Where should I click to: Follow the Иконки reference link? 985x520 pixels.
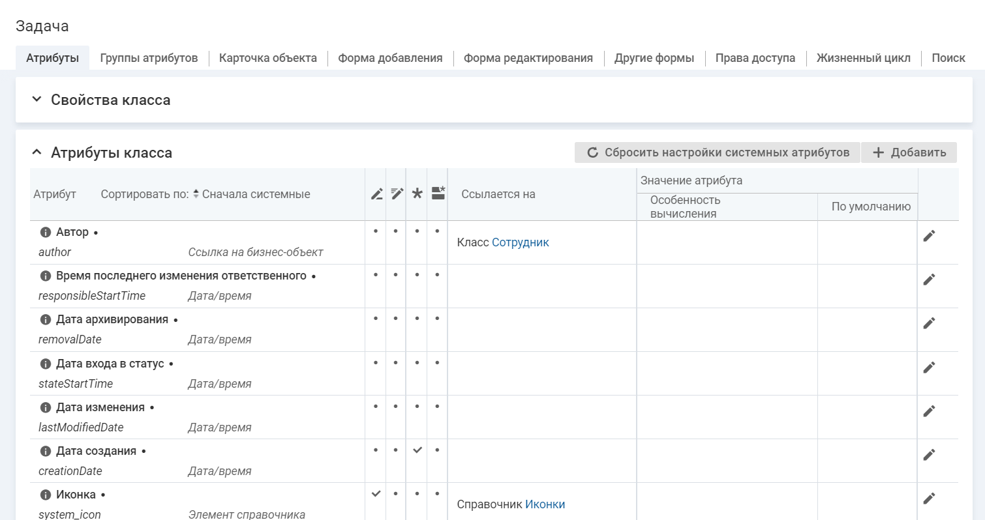point(545,504)
